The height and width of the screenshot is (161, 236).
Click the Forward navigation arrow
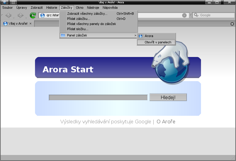(21, 15)
